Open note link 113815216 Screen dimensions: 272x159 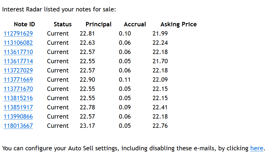18,98
